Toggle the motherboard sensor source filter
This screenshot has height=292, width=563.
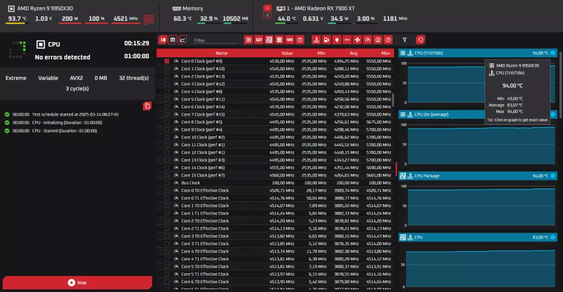click(269, 40)
